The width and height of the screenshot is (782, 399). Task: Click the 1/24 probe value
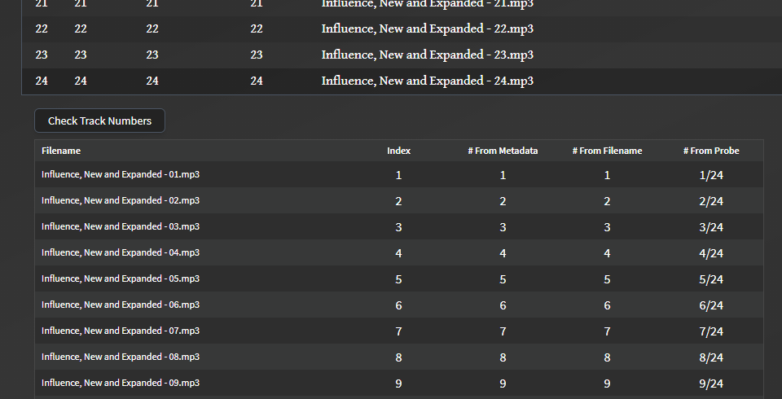[x=711, y=175]
